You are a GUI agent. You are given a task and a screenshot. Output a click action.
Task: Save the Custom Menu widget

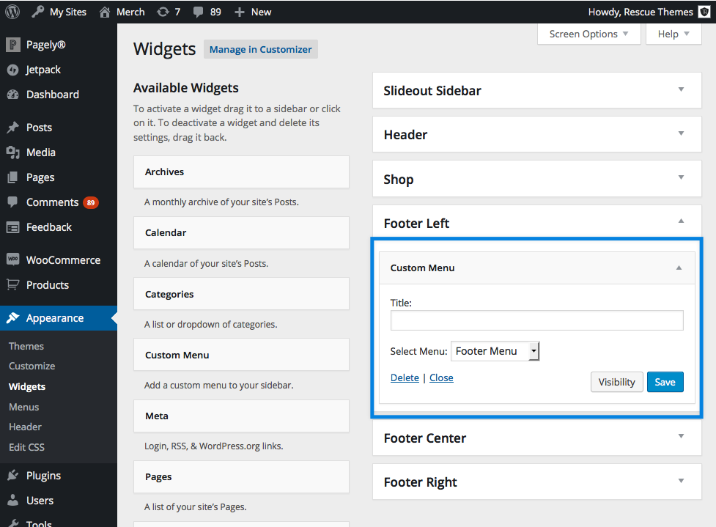(x=665, y=382)
